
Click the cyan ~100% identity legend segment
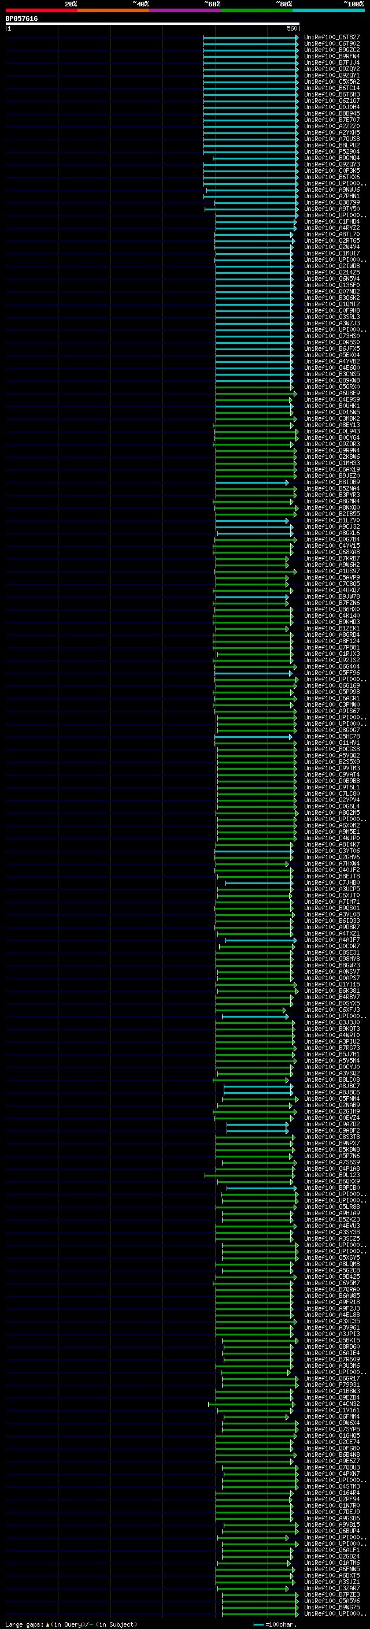tap(328, 10)
